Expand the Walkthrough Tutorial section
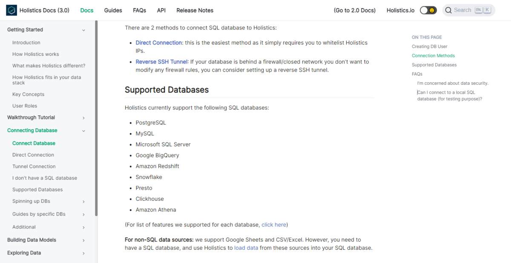Image resolution: width=511 pixels, height=263 pixels. coord(83,118)
